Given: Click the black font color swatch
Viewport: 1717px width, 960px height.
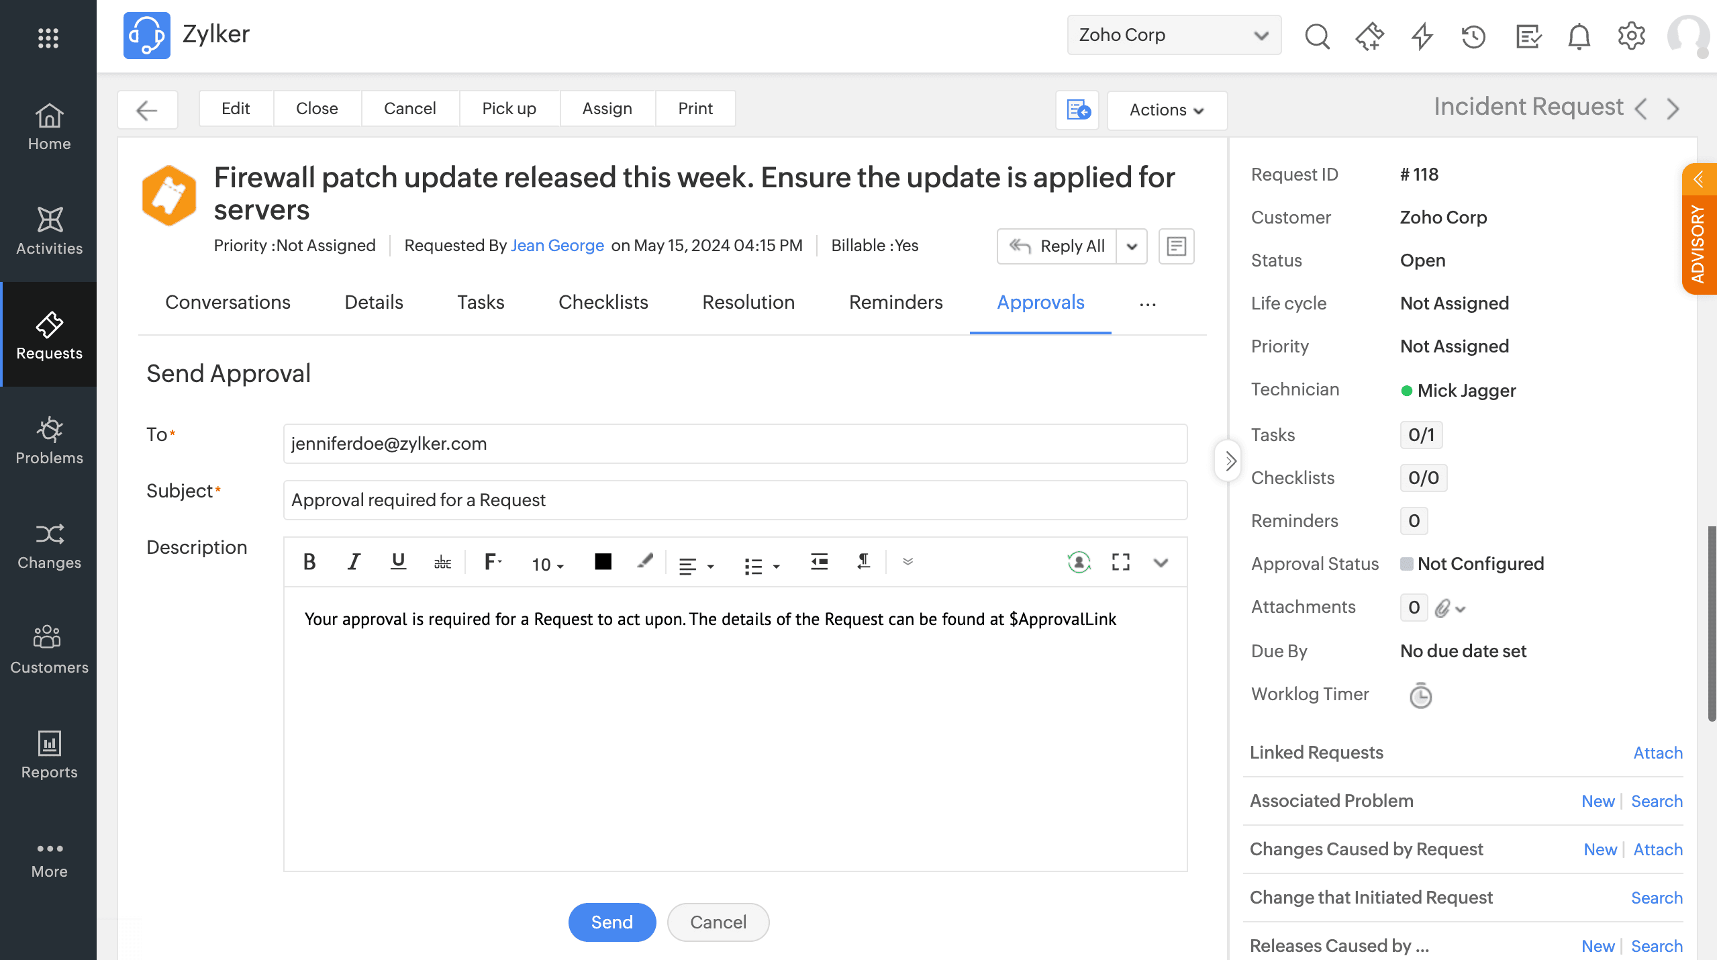Looking at the screenshot, I should (603, 562).
